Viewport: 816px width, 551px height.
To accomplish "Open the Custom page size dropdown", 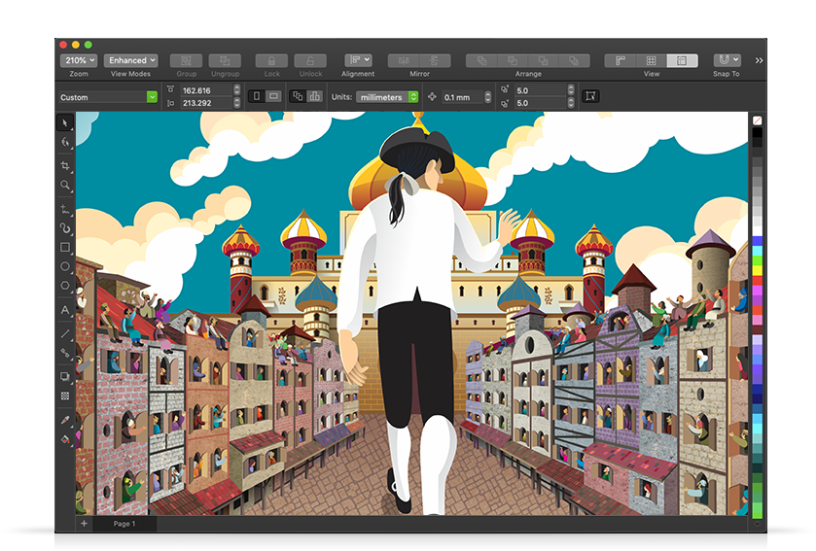I will click(x=108, y=97).
